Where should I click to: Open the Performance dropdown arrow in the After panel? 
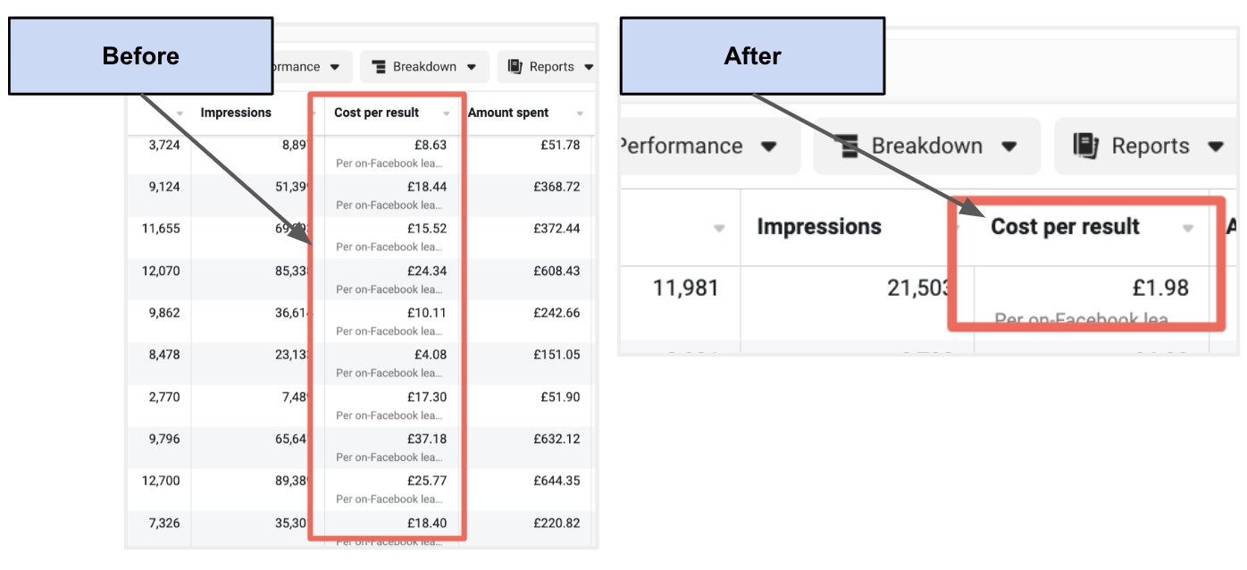(x=768, y=147)
